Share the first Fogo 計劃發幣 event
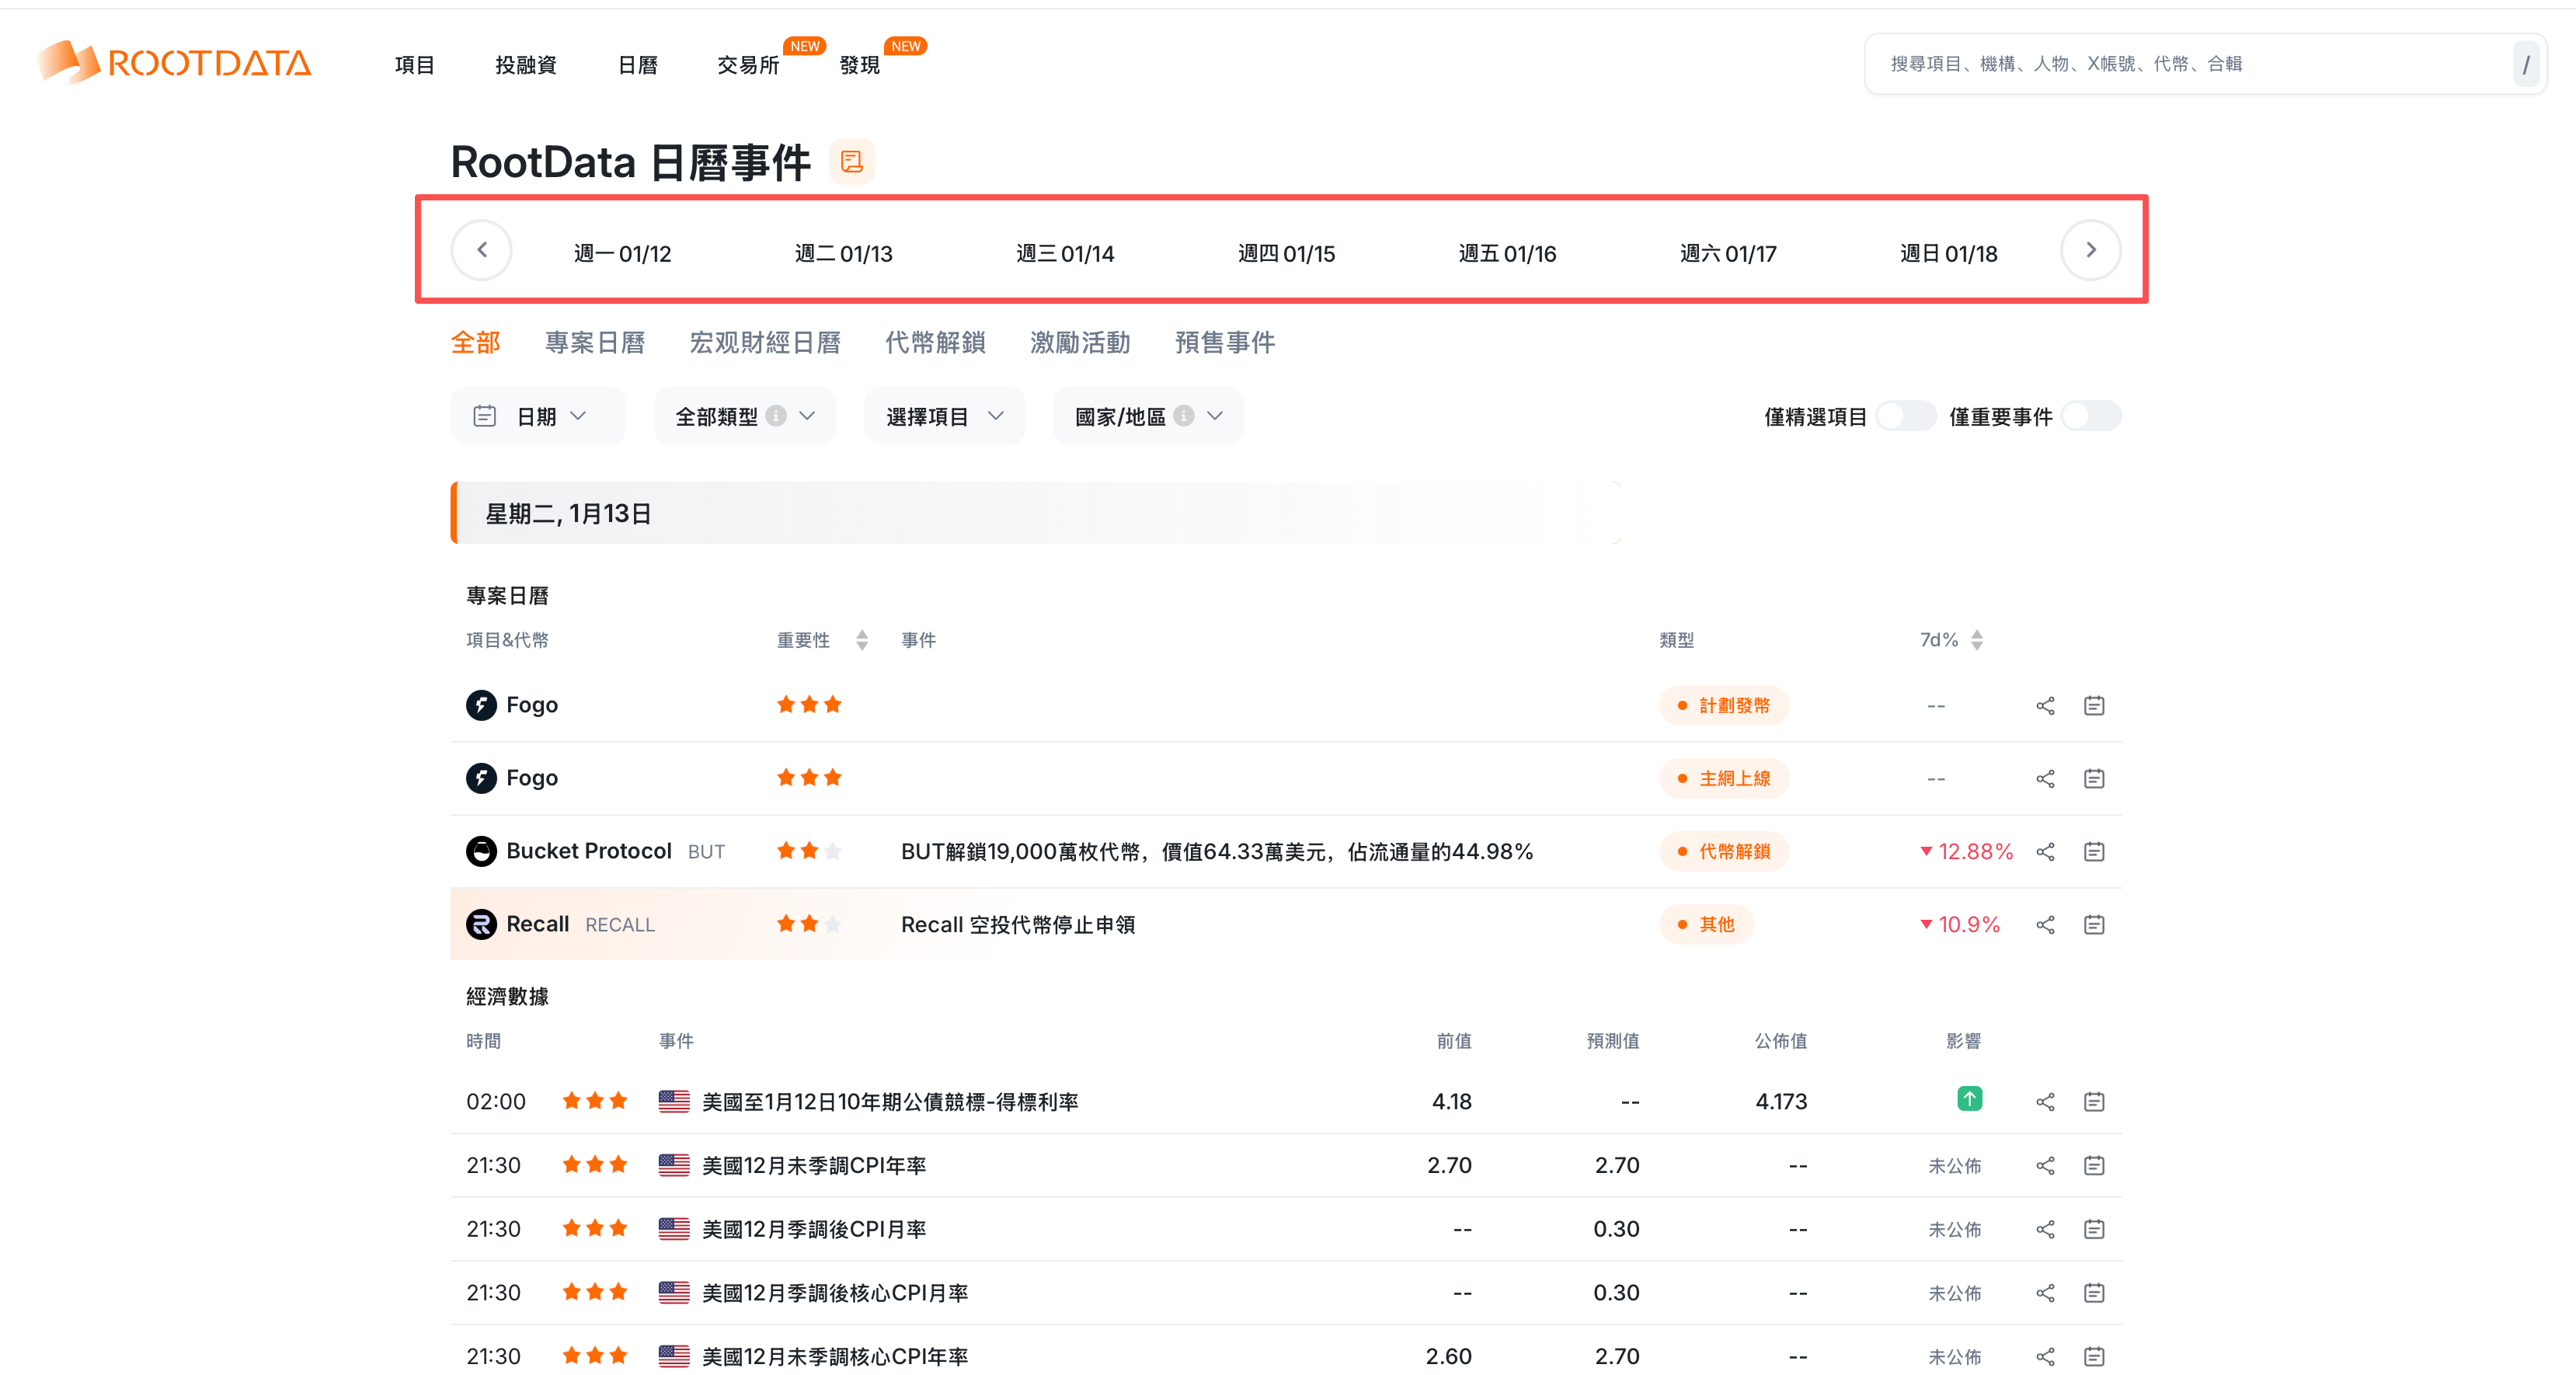2576x1375 pixels. point(2045,706)
